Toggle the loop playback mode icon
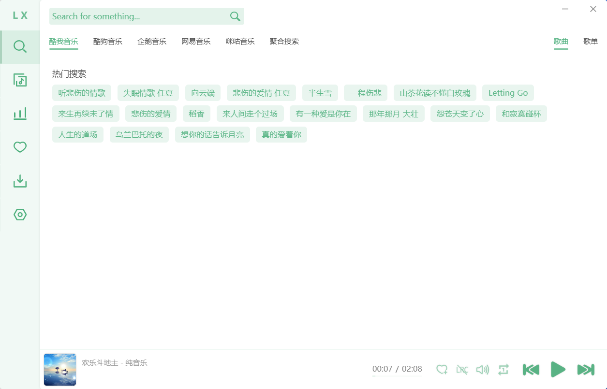The height and width of the screenshot is (389, 607). tap(503, 370)
